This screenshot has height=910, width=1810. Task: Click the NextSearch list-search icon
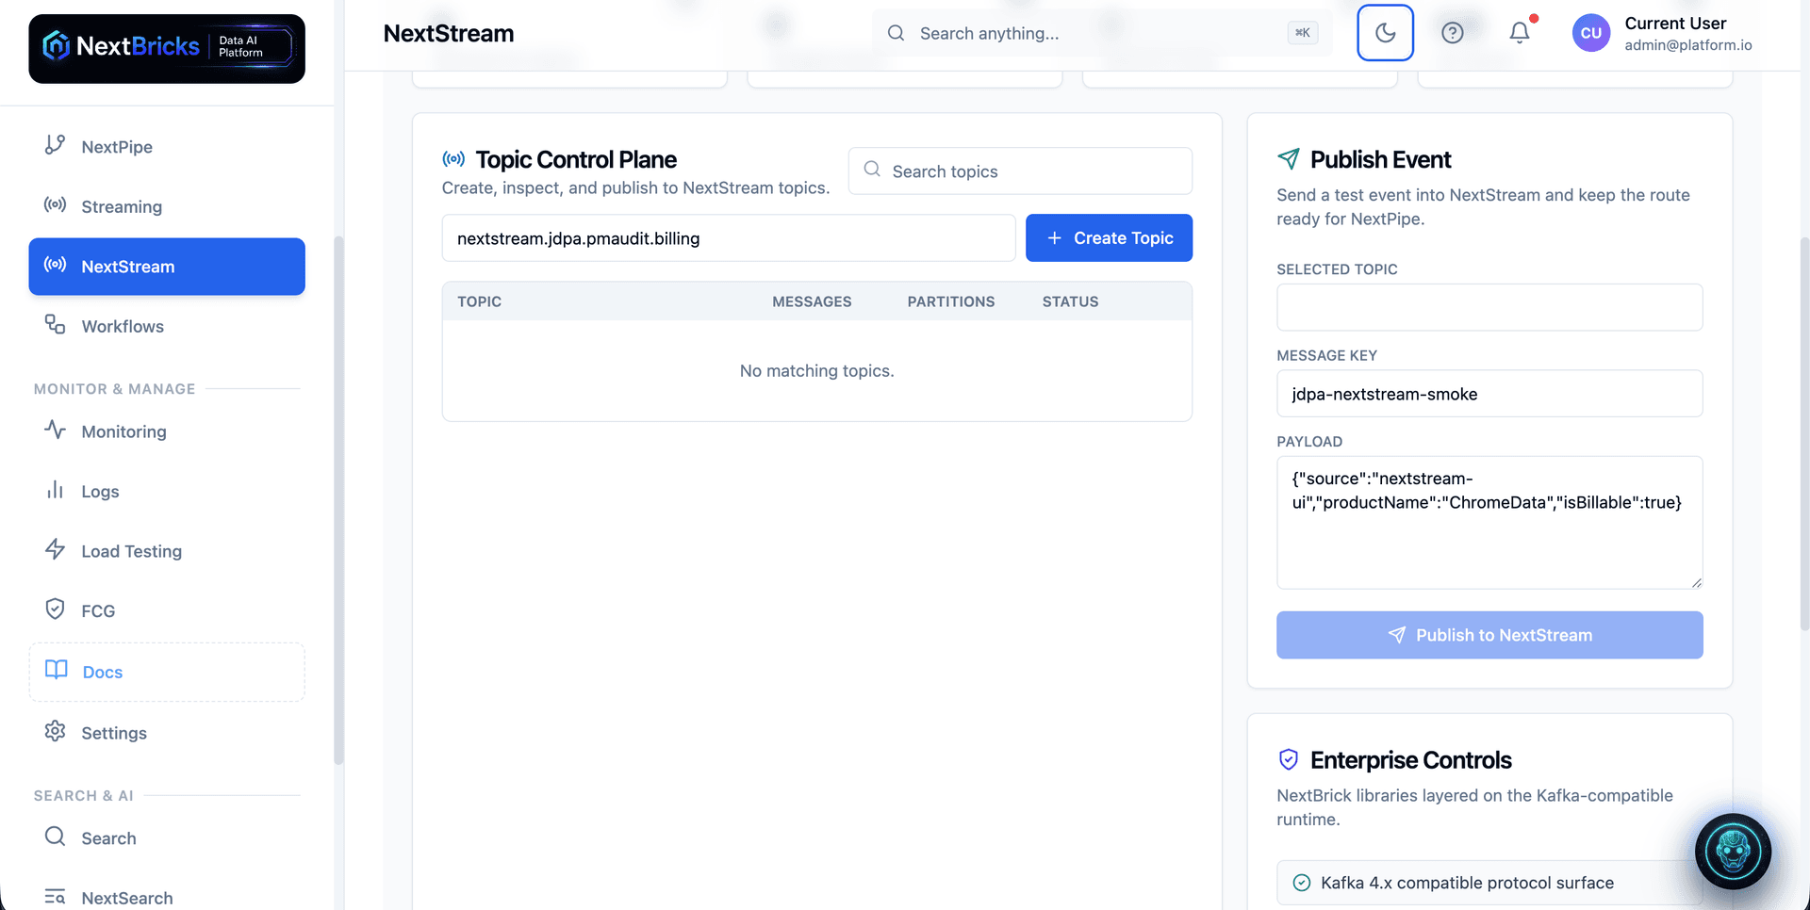(55, 897)
